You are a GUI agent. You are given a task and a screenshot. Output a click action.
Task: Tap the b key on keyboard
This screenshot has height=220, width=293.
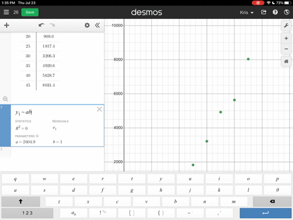coord(175,202)
